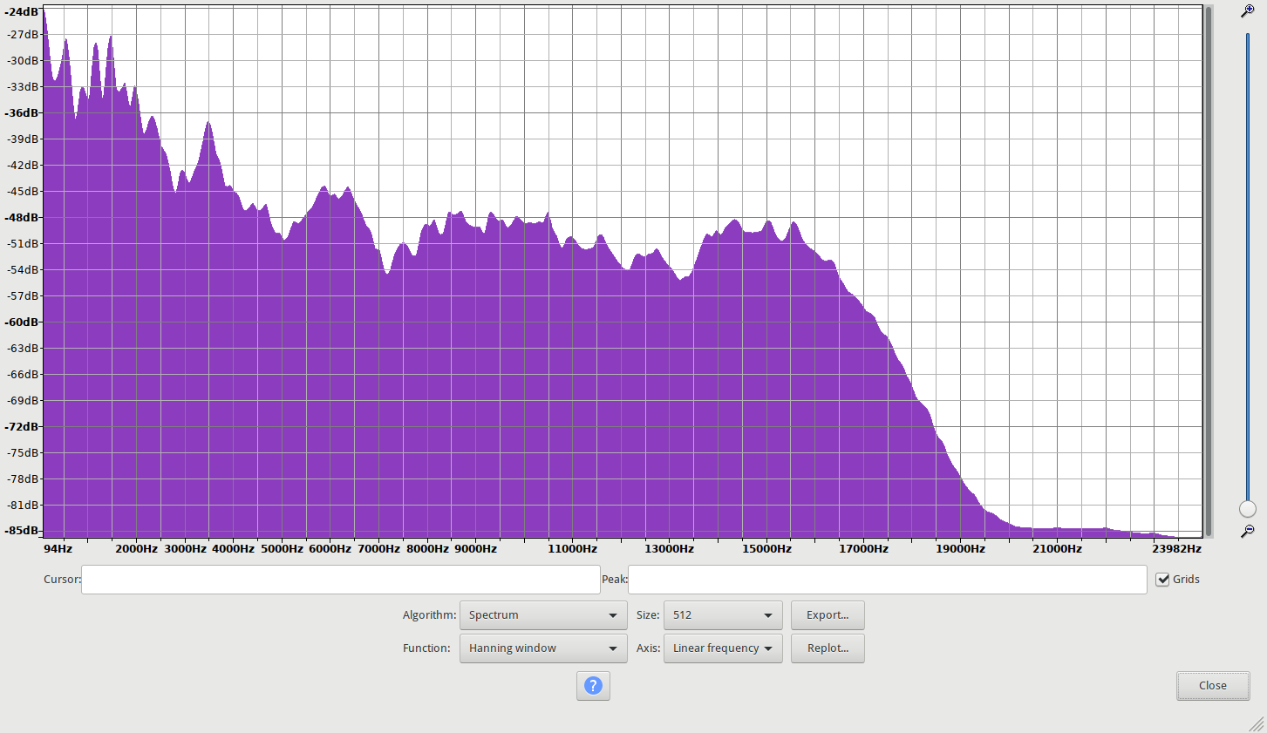This screenshot has height=733, width=1267.
Task: Click the -60dB axis label
Action: (x=22, y=322)
